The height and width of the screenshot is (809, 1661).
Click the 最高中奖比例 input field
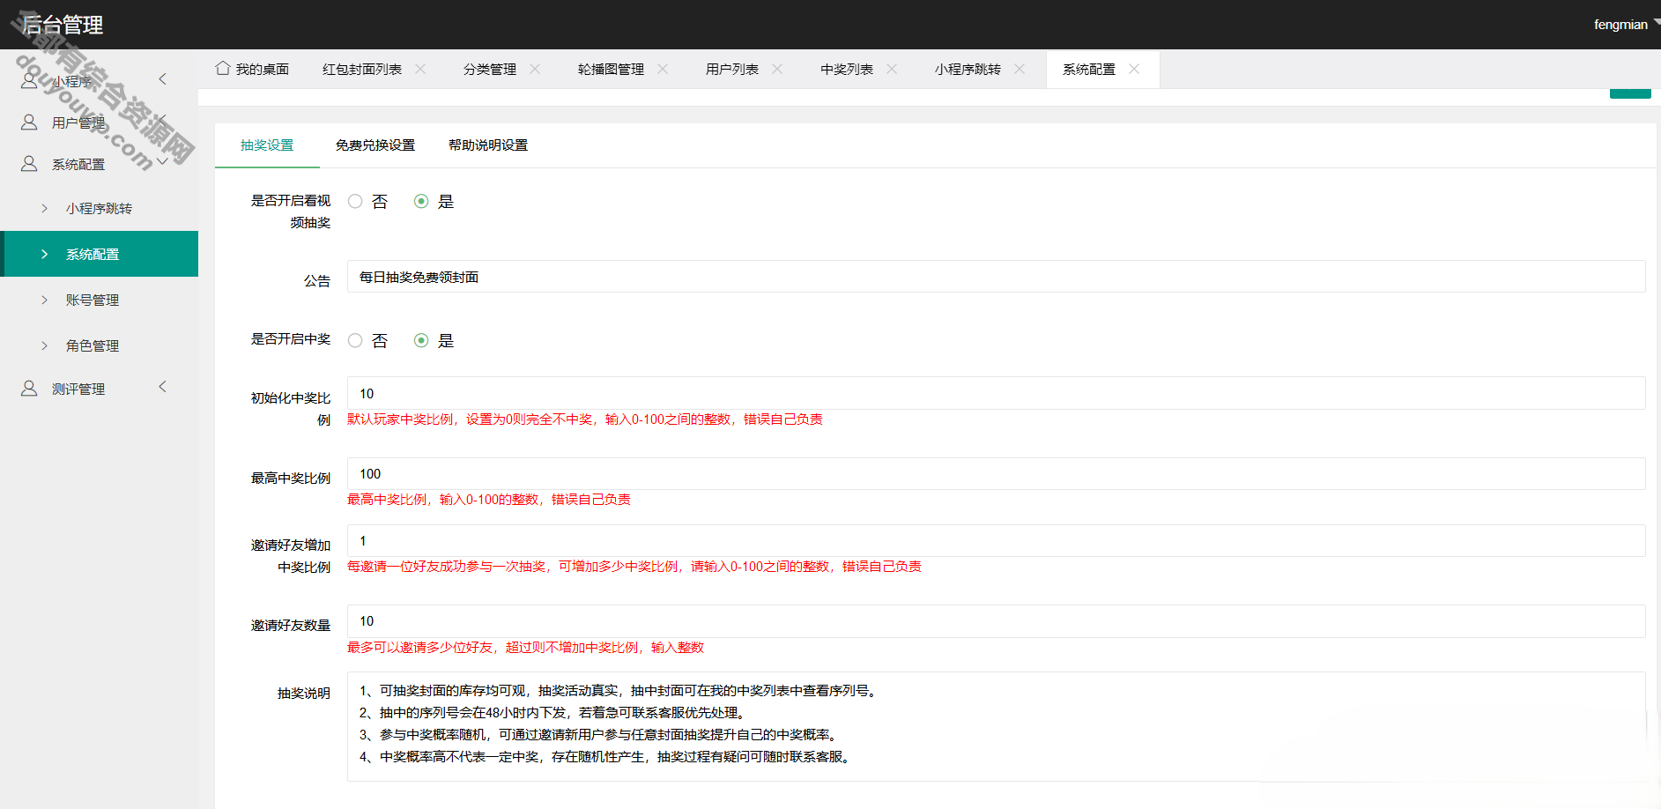[x=996, y=473]
